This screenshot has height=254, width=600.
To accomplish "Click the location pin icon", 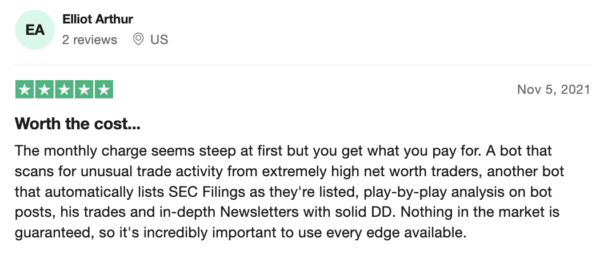I will 138,39.
